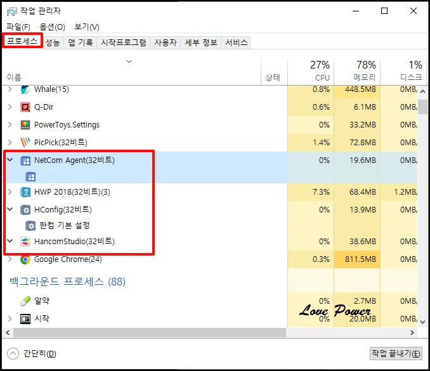Click the 1.2MB disk value for HWP

point(405,192)
